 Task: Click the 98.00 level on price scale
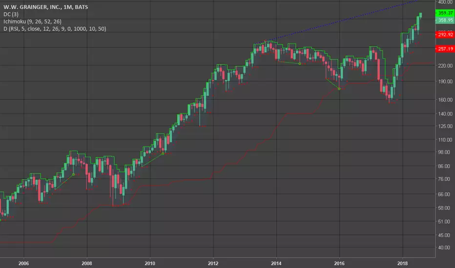(x=445, y=152)
